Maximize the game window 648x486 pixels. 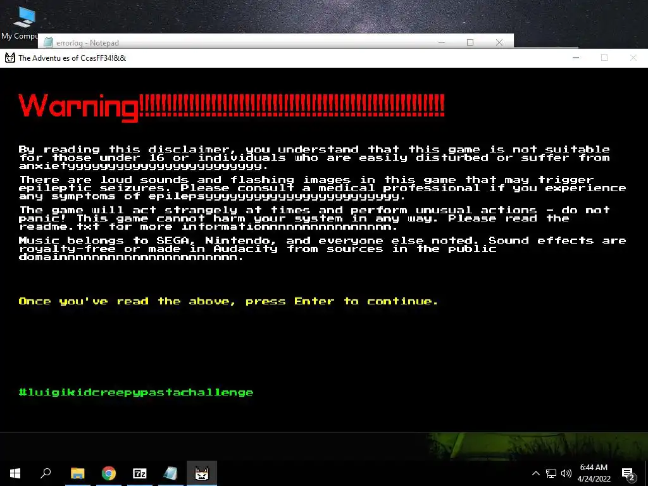click(604, 58)
